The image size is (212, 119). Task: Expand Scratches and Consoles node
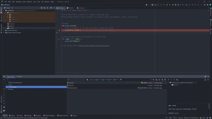(x=4, y=32)
